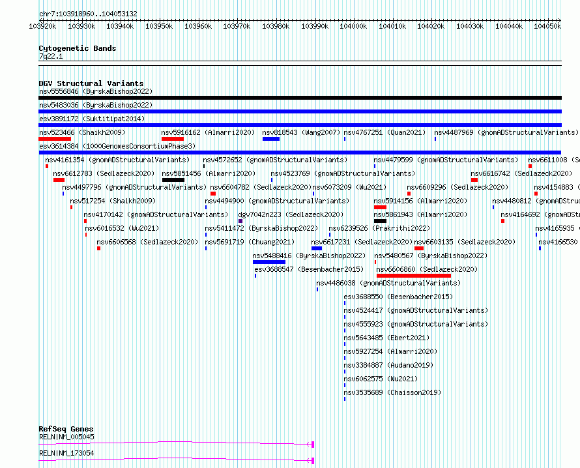
Task: Select nsv6239526 (Prakrithi2022) label
Action: (379, 228)
